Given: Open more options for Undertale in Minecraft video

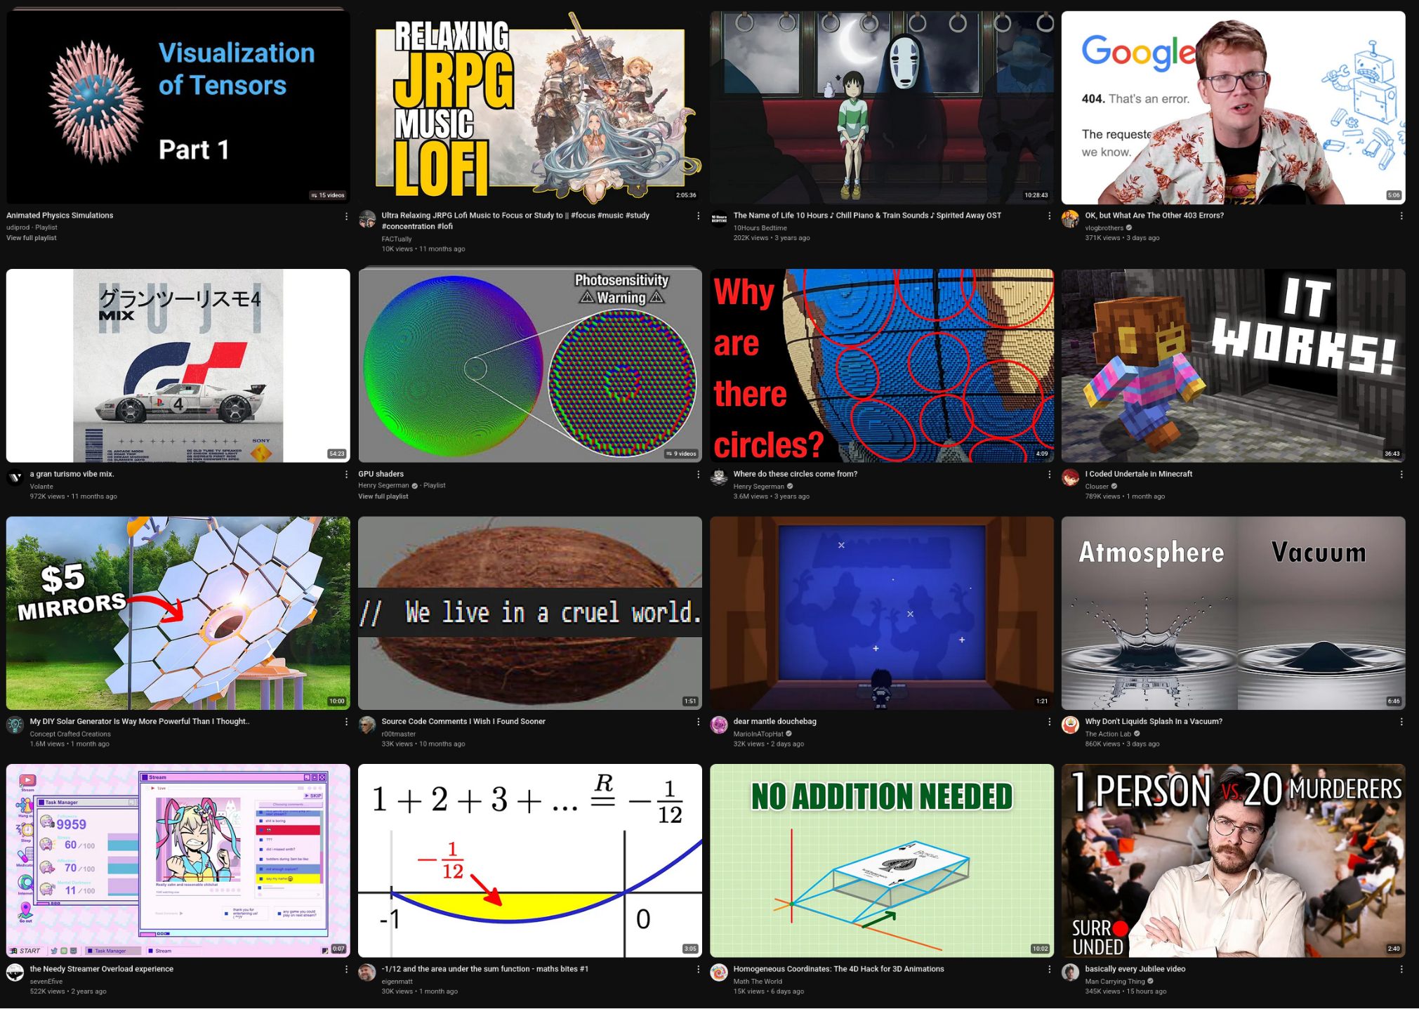Looking at the screenshot, I should point(1401,475).
